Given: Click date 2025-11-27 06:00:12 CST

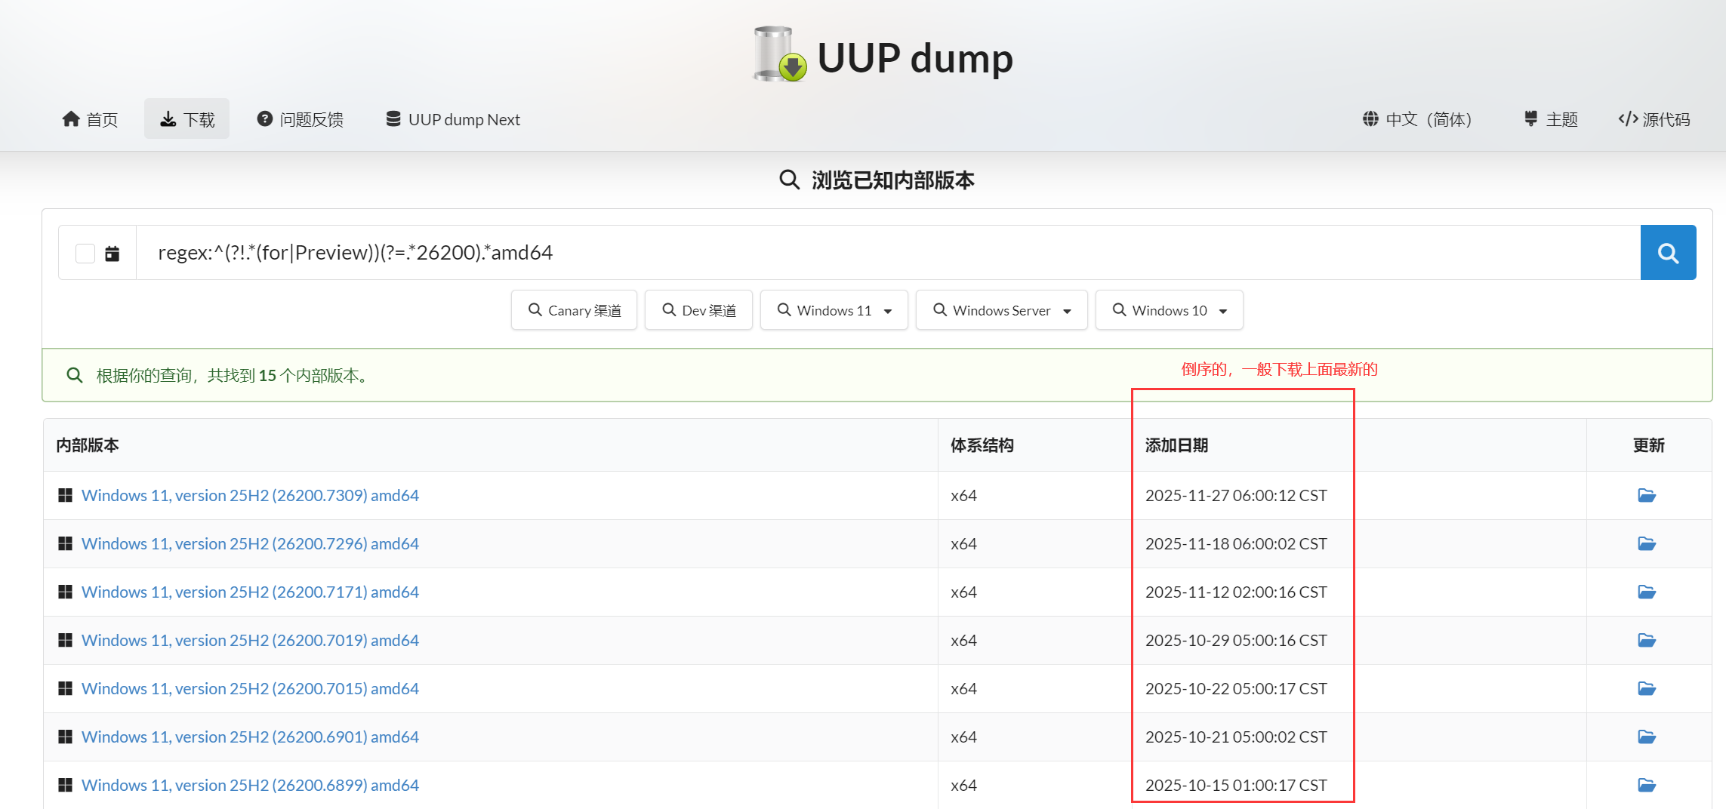Looking at the screenshot, I should pos(1236,496).
